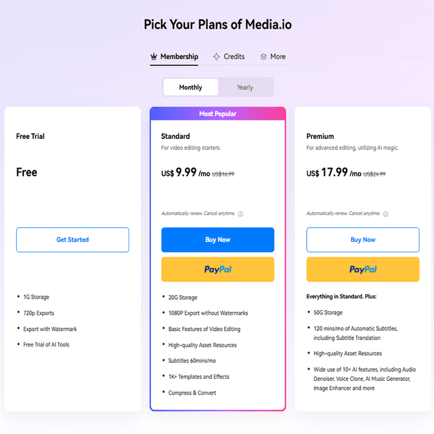Screen dimensions: 434x434
Task: Click Buy Now for Standard plan
Action: pyautogui.click(x=218, y=240)
